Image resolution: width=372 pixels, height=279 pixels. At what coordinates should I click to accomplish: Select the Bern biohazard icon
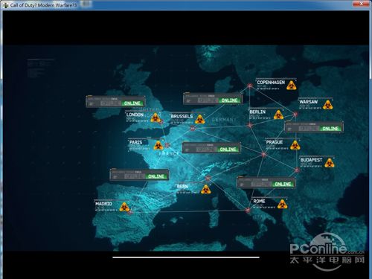click(206, 190)
